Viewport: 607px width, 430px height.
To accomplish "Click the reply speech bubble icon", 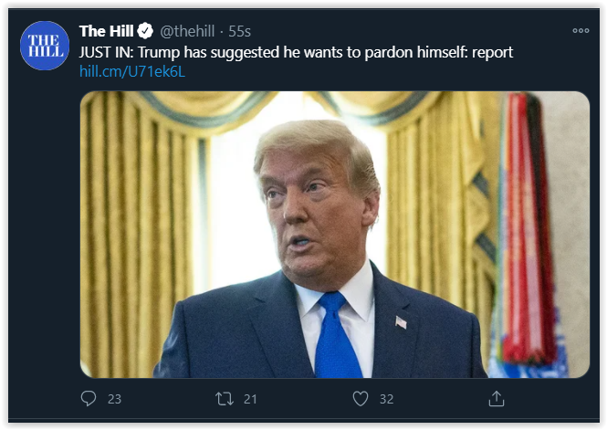I will (89, 398).
